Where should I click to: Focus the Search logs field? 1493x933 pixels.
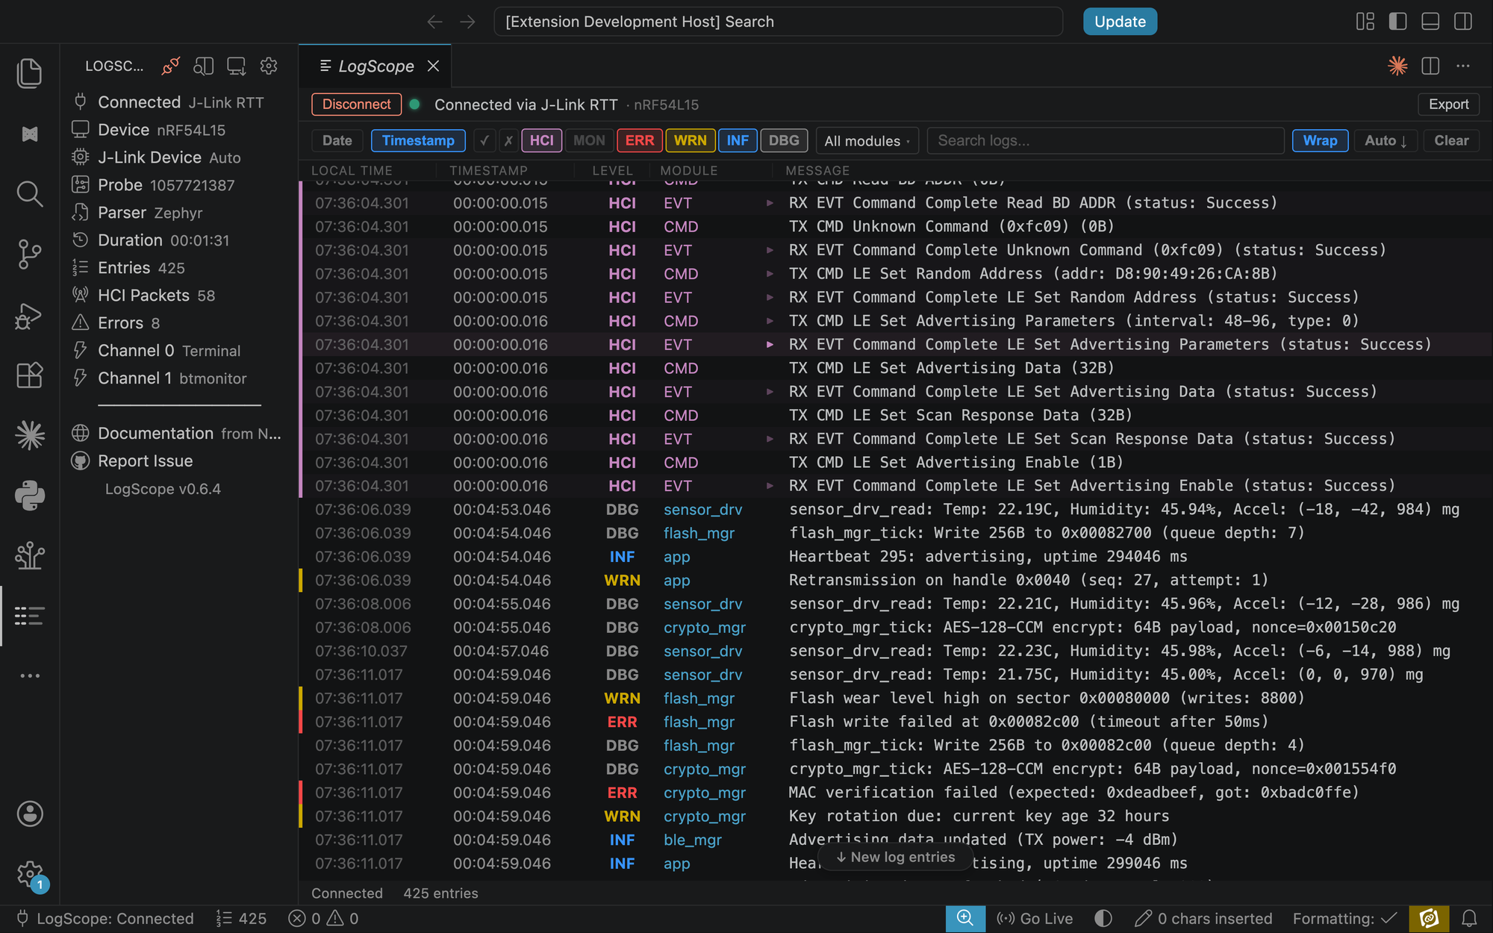point(1105,140)
